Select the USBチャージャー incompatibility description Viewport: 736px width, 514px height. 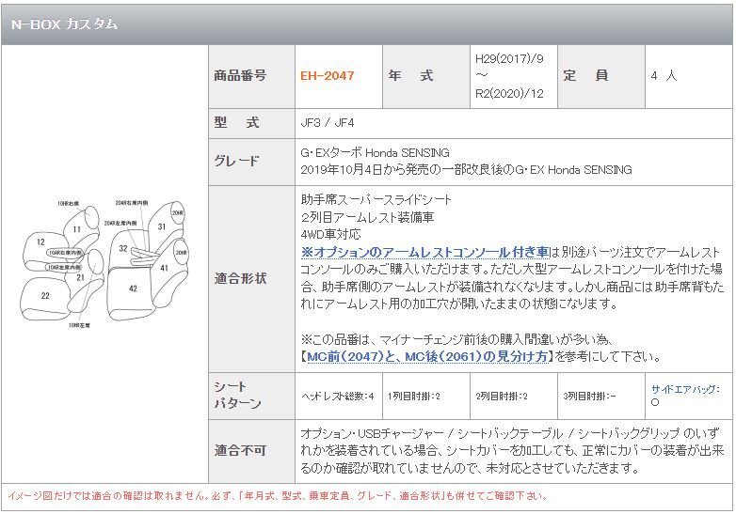[x=512, y=451]
